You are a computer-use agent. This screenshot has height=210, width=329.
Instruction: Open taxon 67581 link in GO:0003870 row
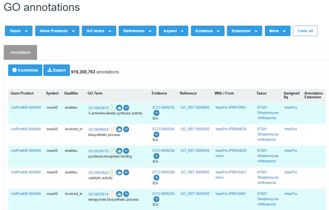tap(262, 107)
